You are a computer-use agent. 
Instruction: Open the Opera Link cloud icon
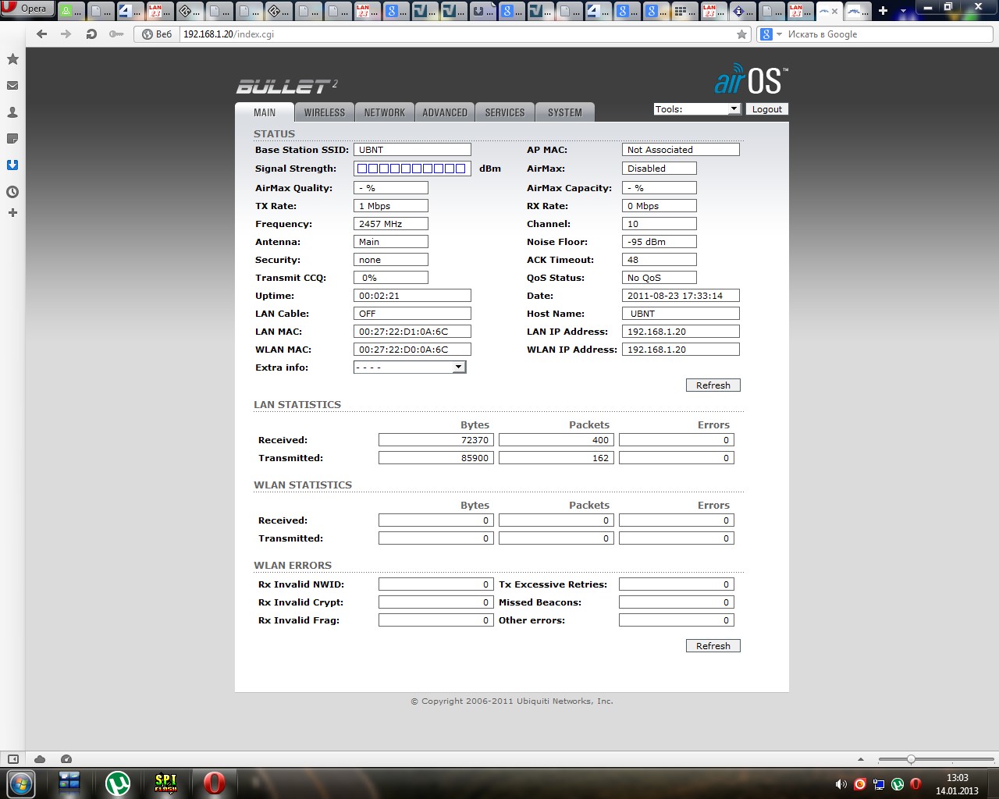(40, 759)
